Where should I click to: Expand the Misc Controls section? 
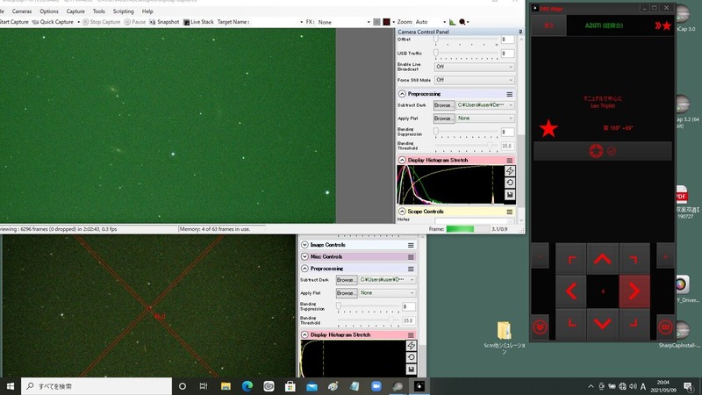304,256
